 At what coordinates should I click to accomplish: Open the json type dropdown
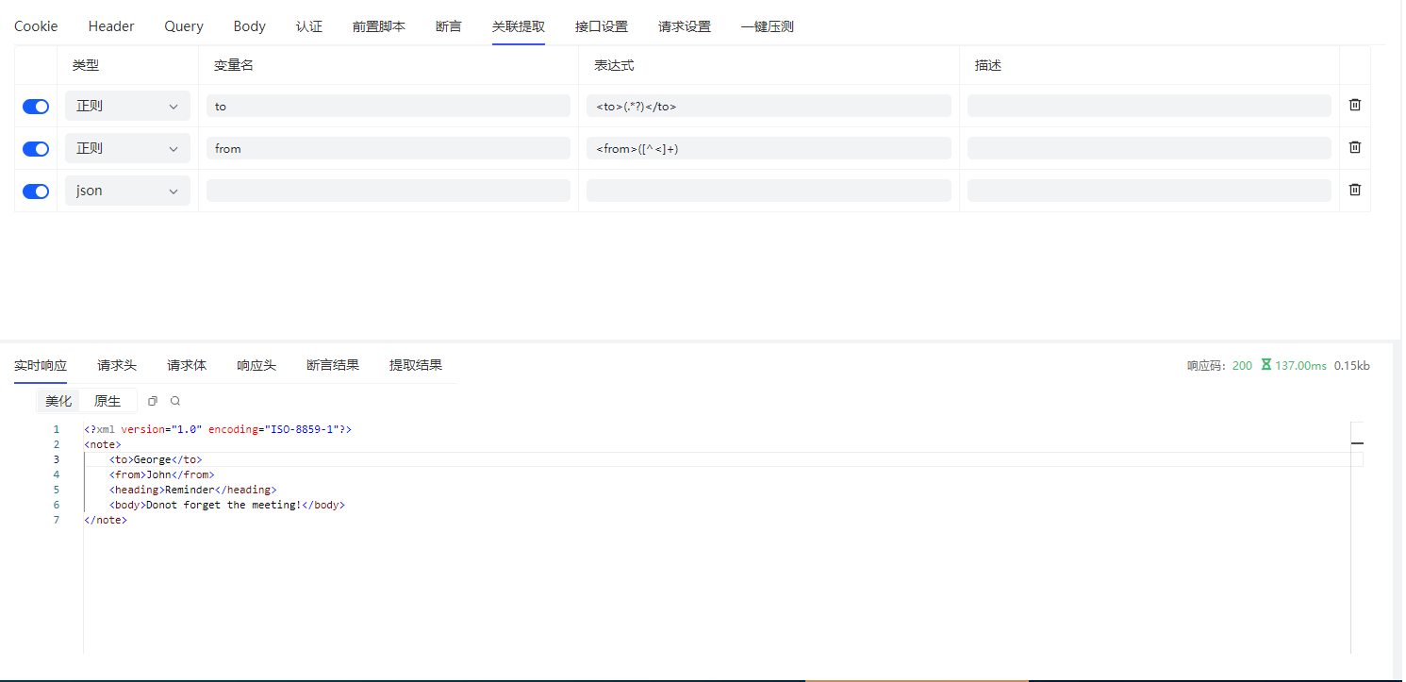[x=127, y=191]
